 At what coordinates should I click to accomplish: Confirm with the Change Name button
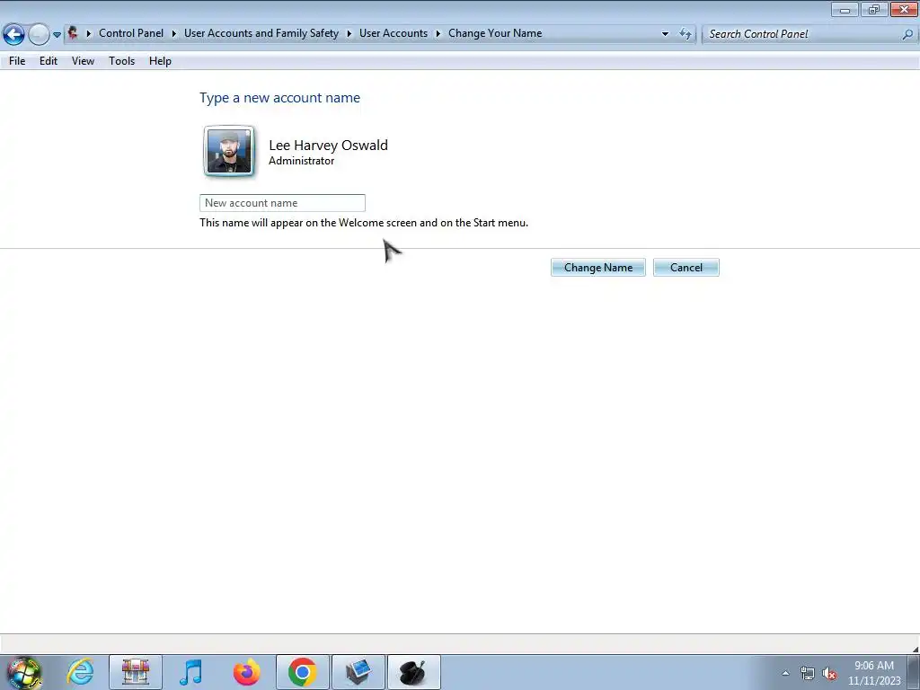597,268
